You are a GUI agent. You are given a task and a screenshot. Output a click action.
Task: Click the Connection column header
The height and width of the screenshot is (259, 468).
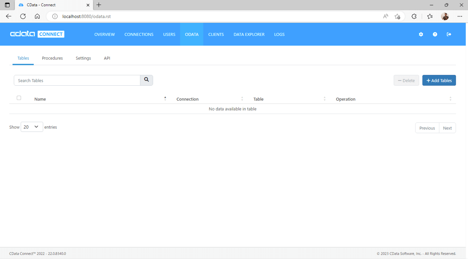click(x=188, y=99)
